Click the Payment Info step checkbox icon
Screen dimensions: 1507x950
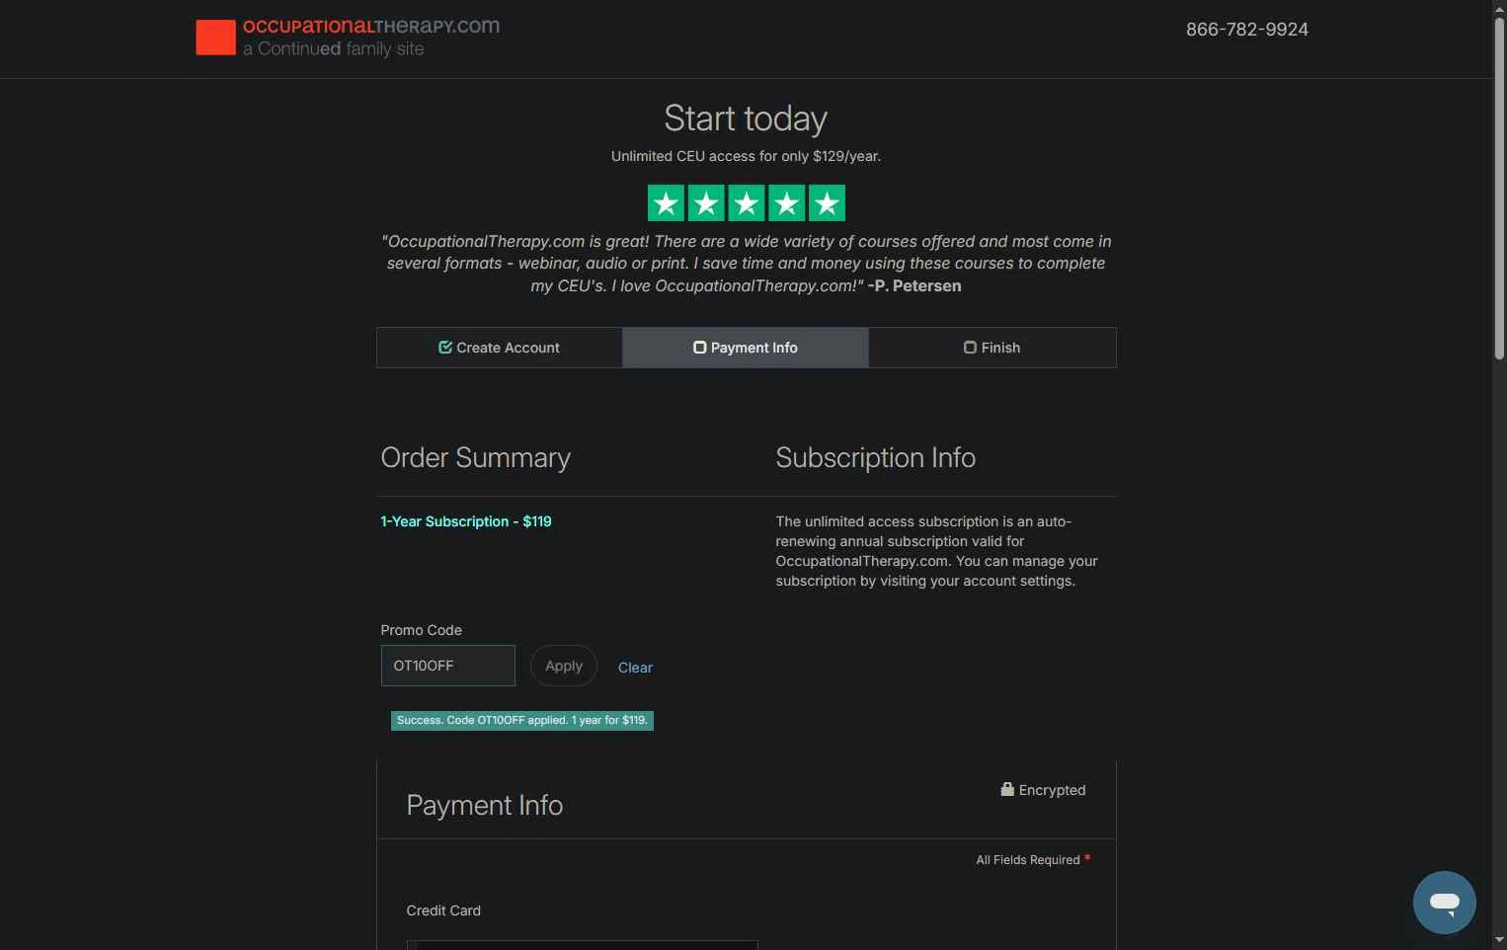(x=699, y=348)
